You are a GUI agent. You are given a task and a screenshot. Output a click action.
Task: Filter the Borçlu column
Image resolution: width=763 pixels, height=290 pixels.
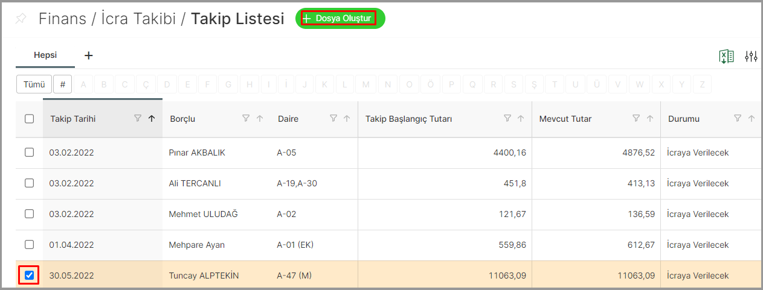[x=246, y=119]
